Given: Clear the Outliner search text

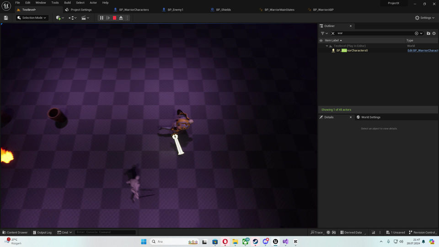Looking at the screenshot, I should pos(333,33).
